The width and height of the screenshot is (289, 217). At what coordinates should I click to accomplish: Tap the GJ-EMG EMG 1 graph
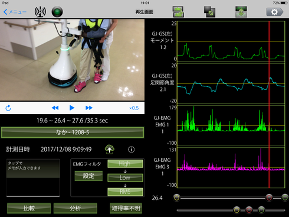click(x=231, y=125)
